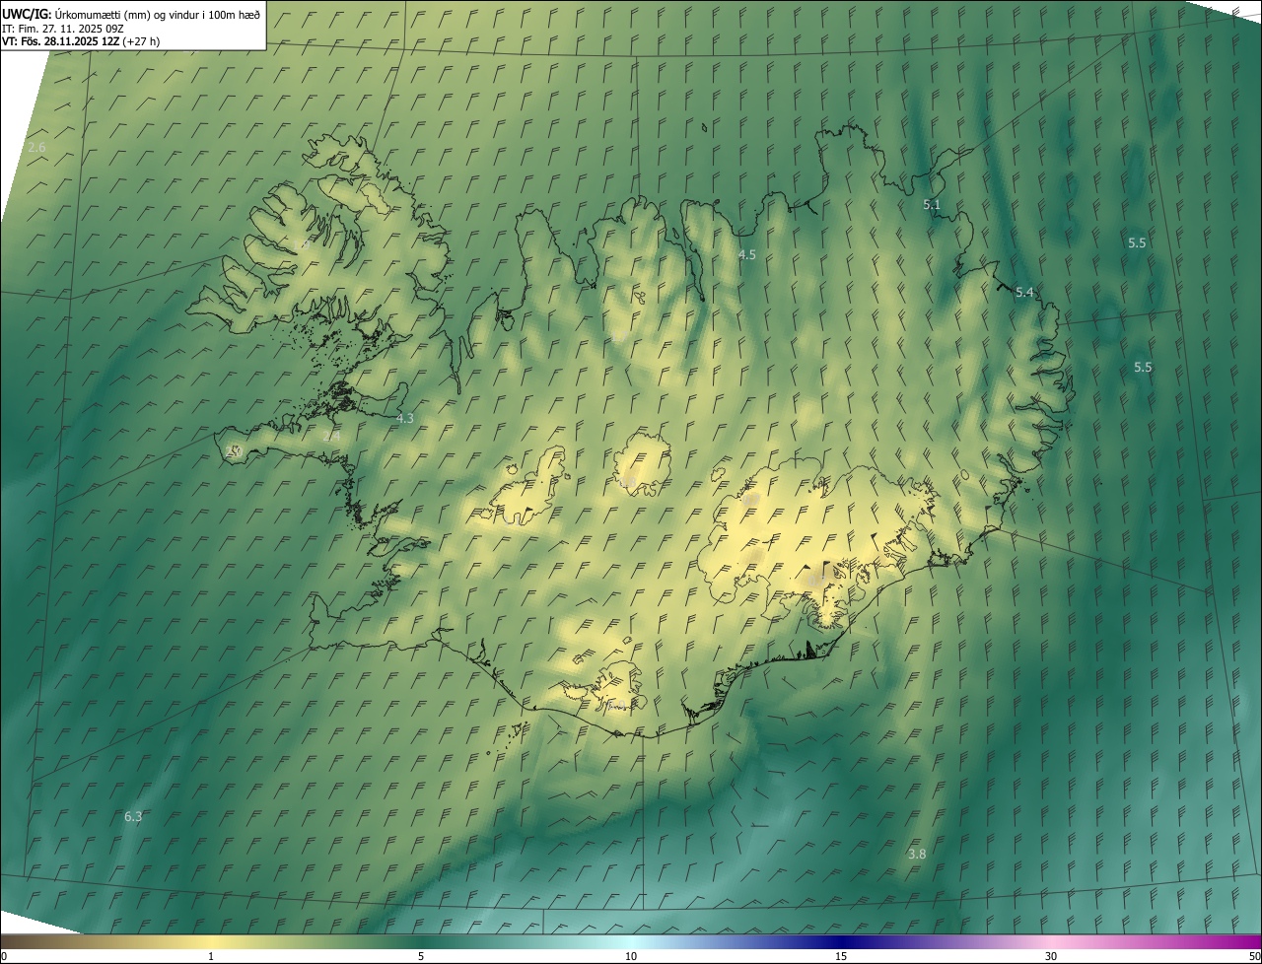This screenshot has width=1262, height=964.
Task: Click the 'IT: Fim. 27. 11. 2025 09Z' line
Action: pos(63,28)
